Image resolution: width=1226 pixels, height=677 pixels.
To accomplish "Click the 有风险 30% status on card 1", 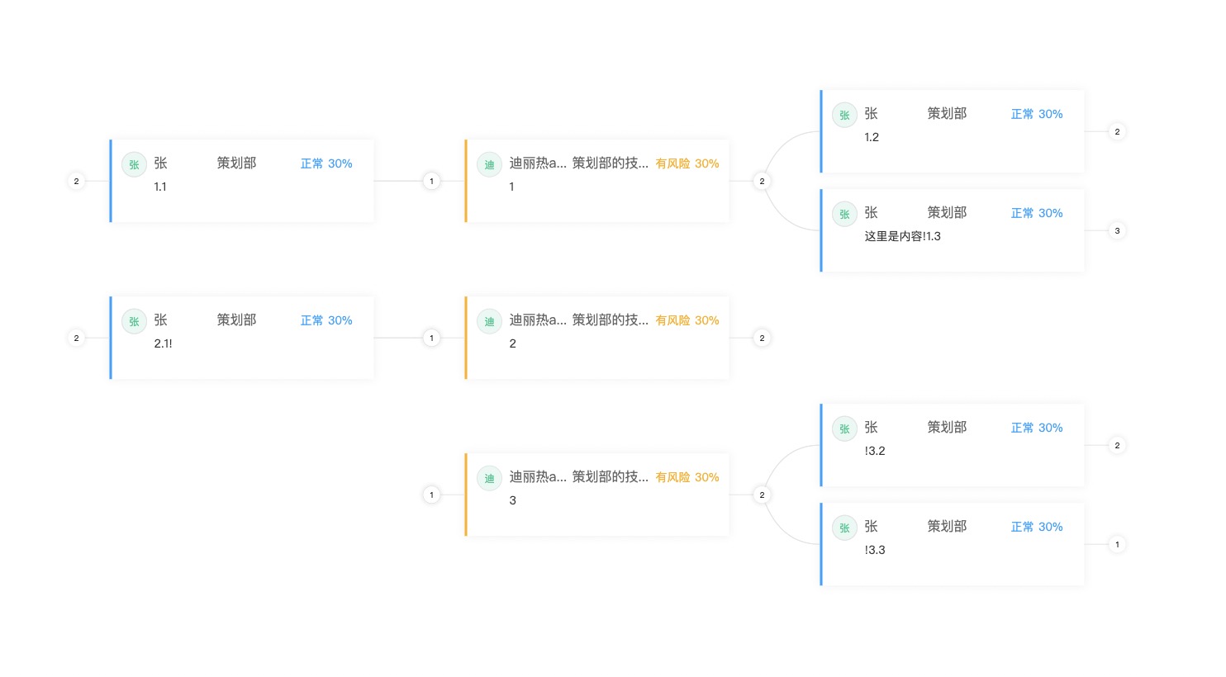I will pyautogui.click(x=687, y=163).
